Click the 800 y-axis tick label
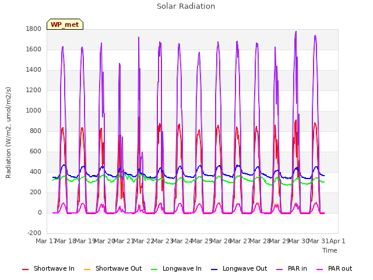The image size is (373, 280). (36, 131)
